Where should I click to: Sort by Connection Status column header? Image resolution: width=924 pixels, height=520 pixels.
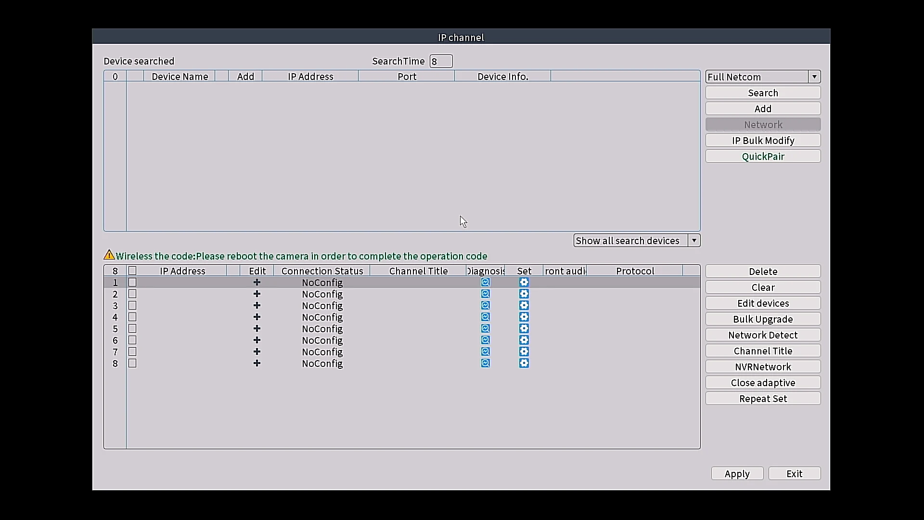coord(322,271)
